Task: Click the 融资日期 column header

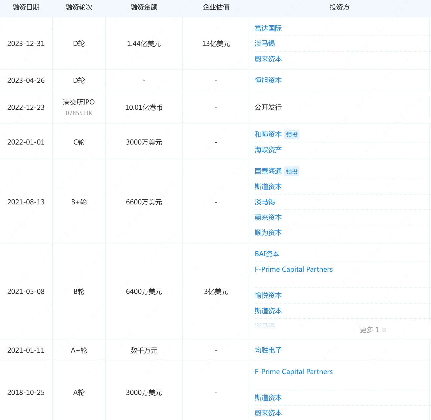Action: click(x=26, y=7)
